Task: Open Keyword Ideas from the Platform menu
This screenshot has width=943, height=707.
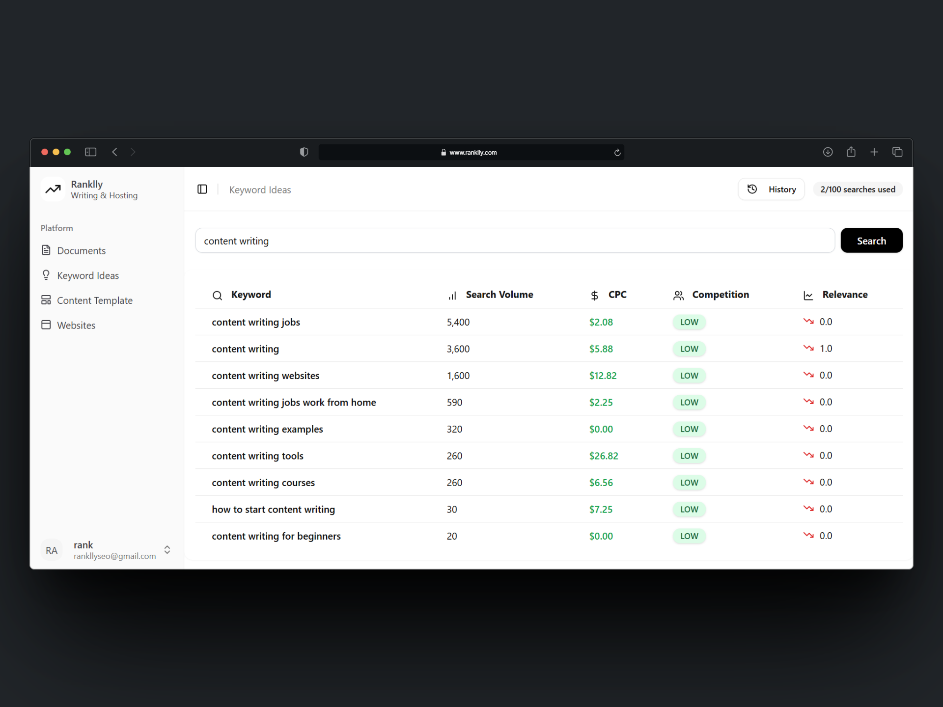Action: pos(88,275)
